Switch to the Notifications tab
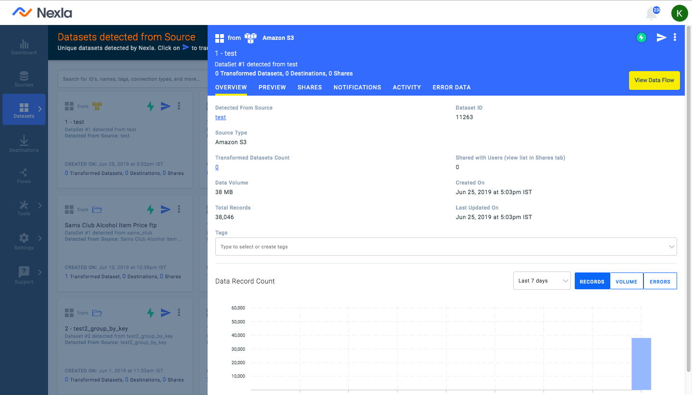Image resolution: width=692 pixels, height=395 pixels. point(357,87)
